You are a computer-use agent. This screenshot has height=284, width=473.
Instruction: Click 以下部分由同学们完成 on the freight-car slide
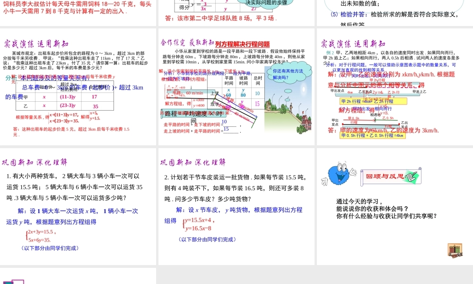tap(207, 240)
